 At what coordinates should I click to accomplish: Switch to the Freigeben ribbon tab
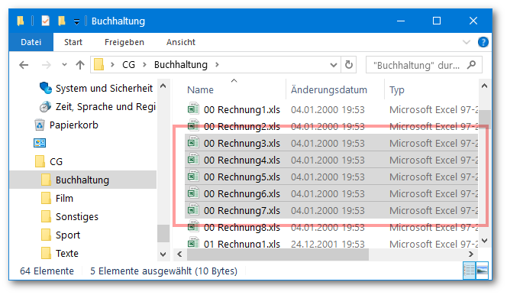[x=124, y=42]
